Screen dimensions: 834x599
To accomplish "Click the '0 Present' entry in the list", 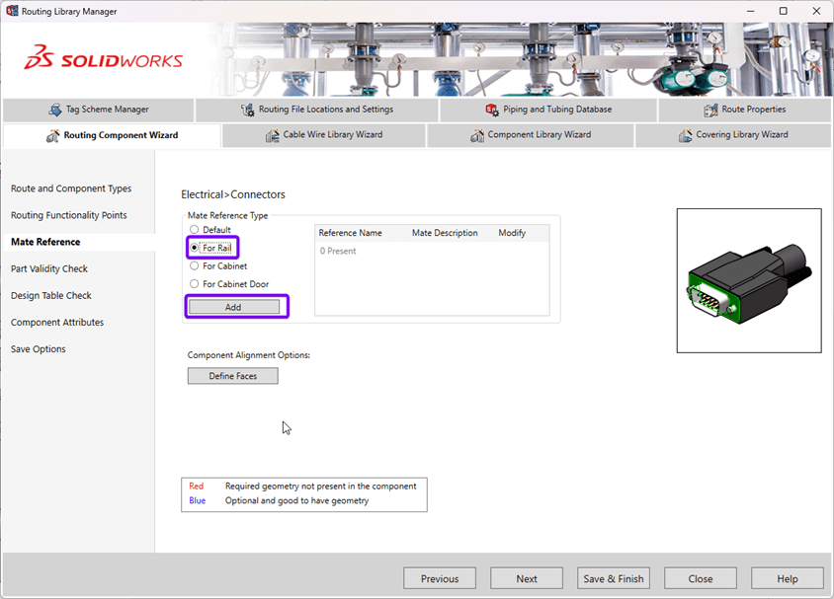I will click(x=338, y=252).
